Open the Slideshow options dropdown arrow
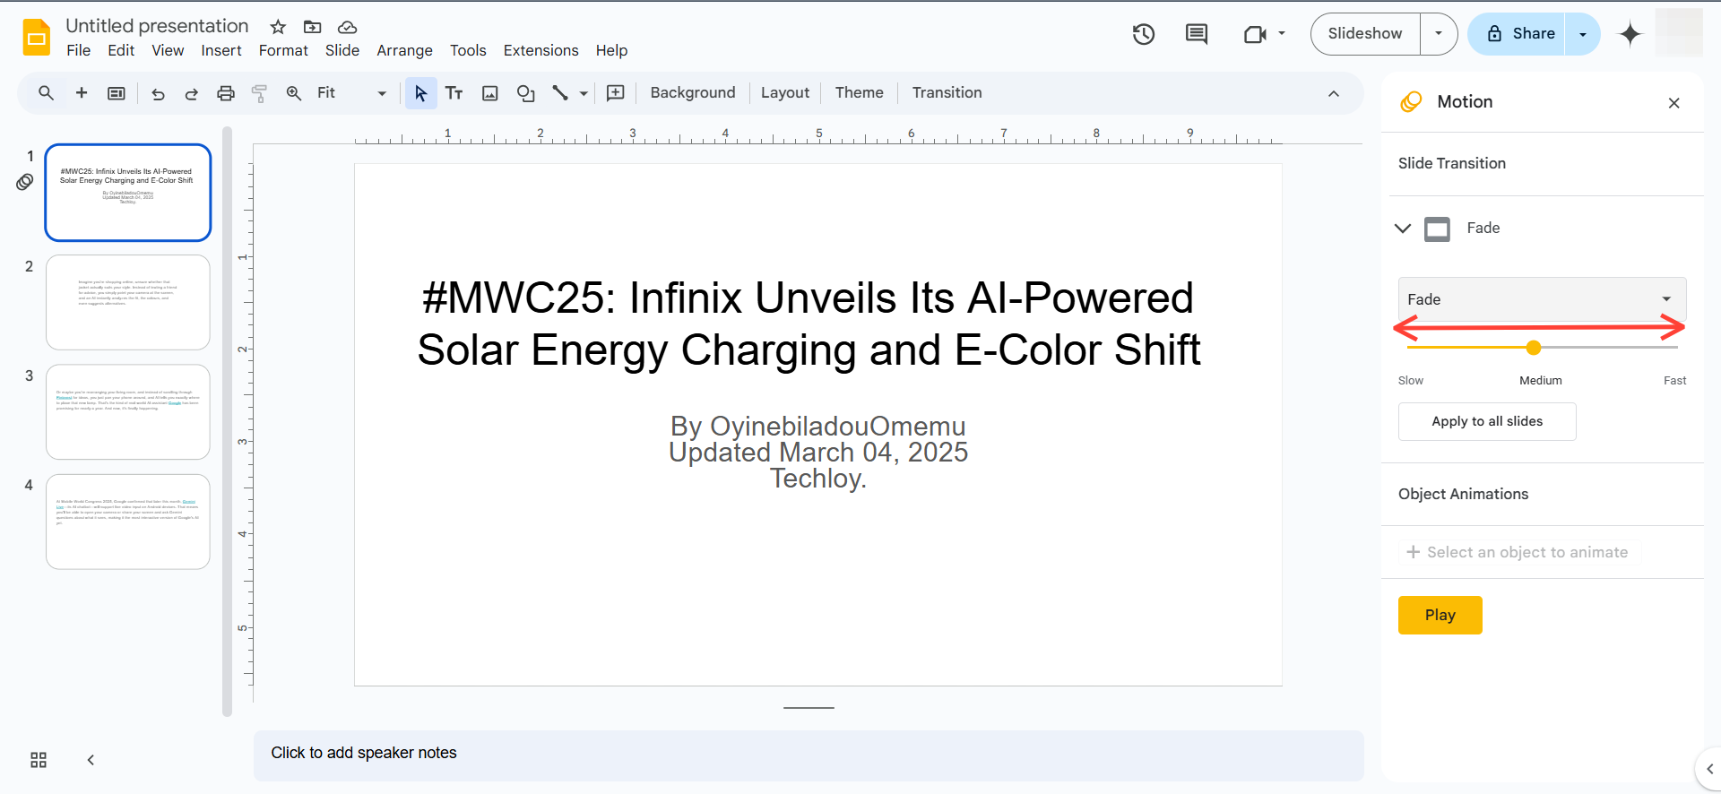 click(x=1439, y=34)
